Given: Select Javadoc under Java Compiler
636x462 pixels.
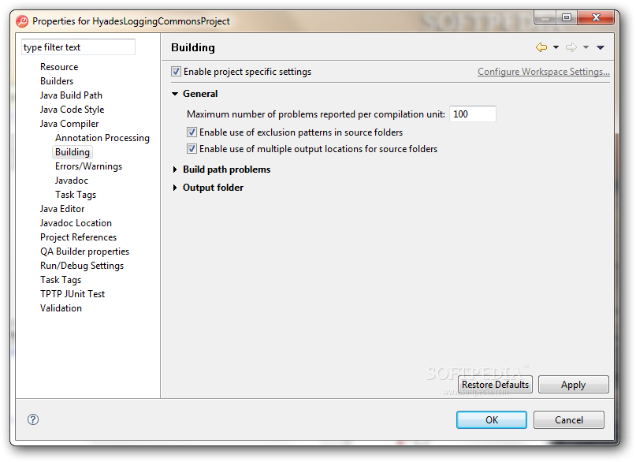Looking at the screenshot, I should (x=72, y=181).
